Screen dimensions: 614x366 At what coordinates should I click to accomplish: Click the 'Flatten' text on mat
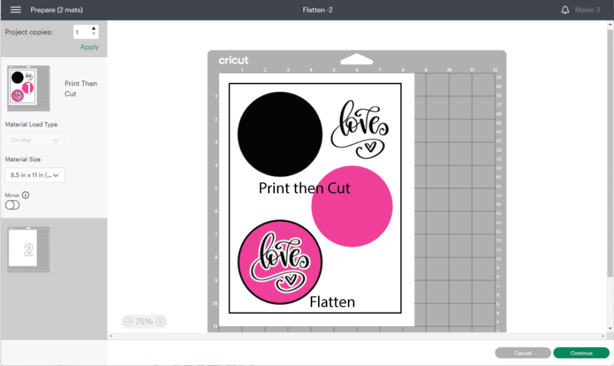point(332,302)
